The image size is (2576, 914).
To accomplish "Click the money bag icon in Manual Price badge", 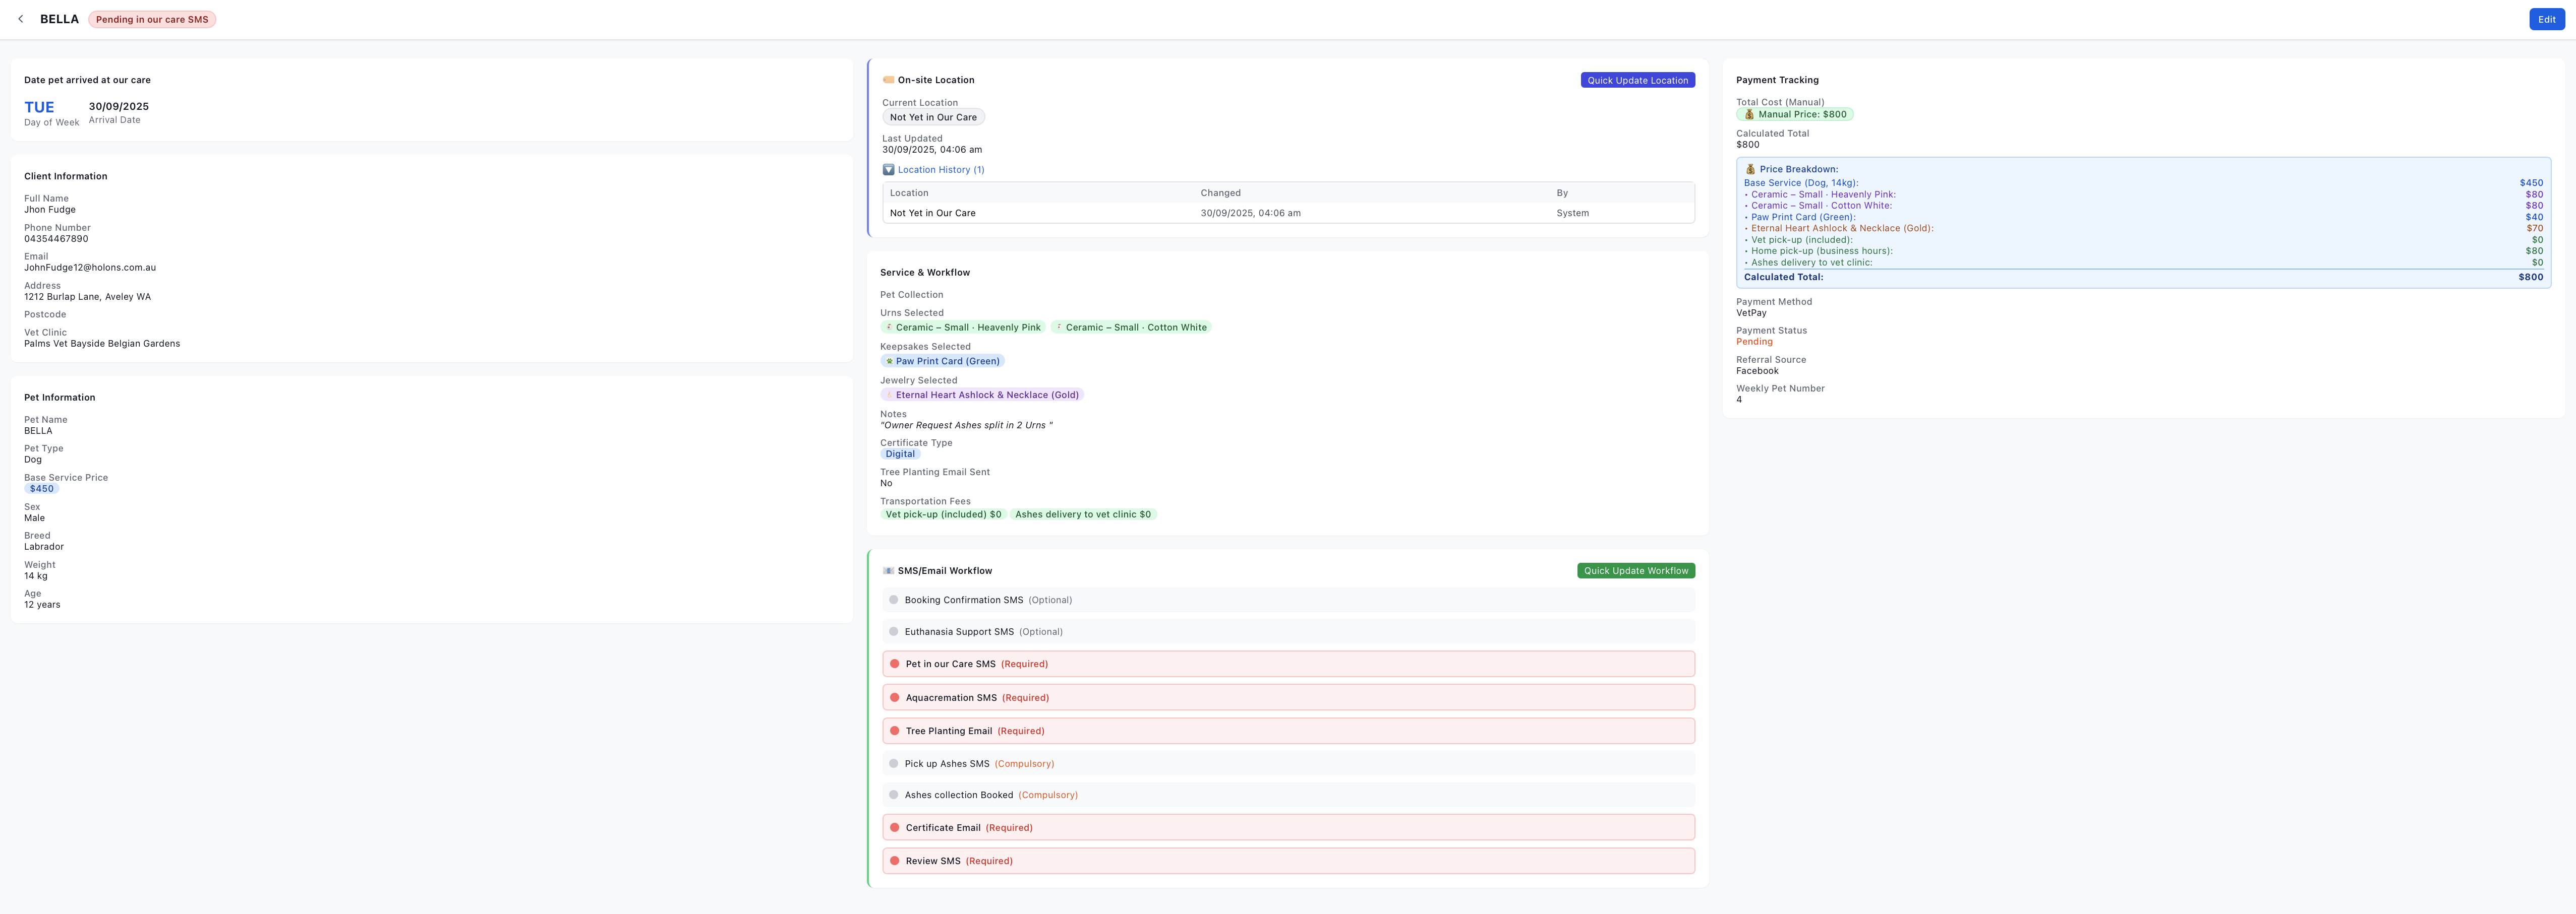I will point(1749,115).
